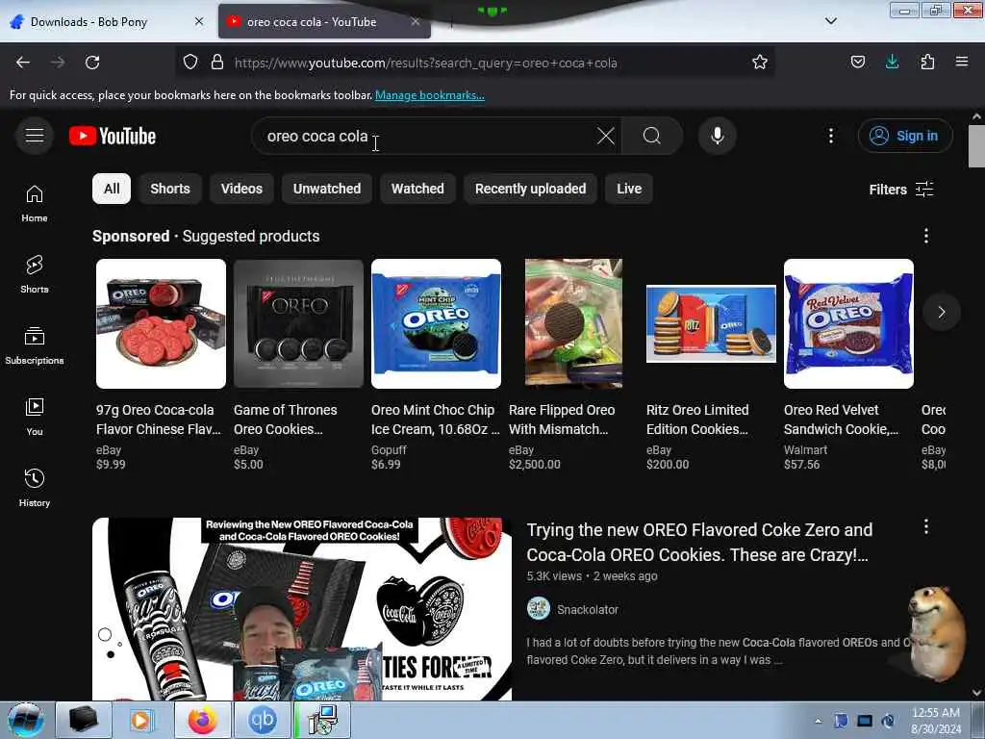The width and height of the screenshot is (985, 739).
Task: Select the Unwatched filter chip
Action: click(x=327, y=189)
